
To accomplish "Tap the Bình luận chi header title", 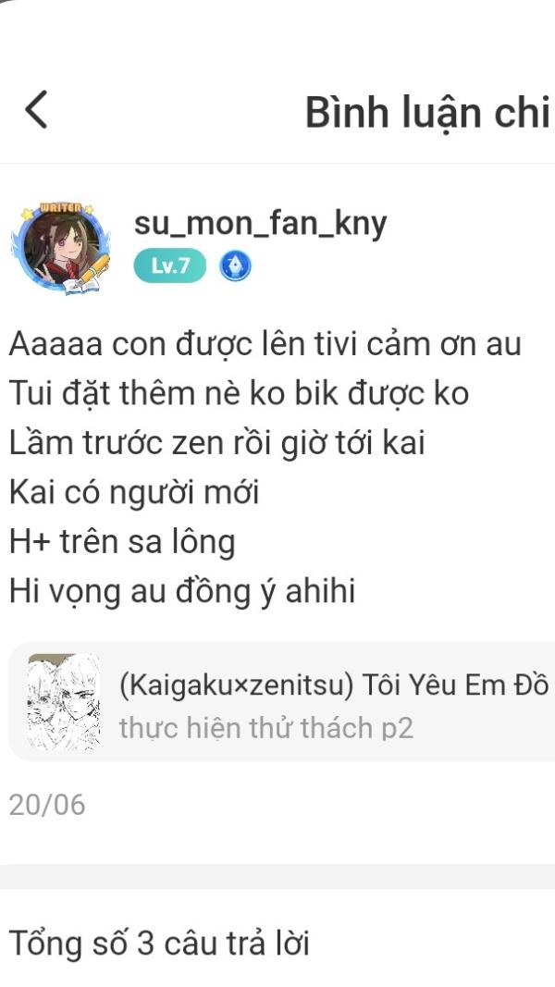I will pos(427,113).
